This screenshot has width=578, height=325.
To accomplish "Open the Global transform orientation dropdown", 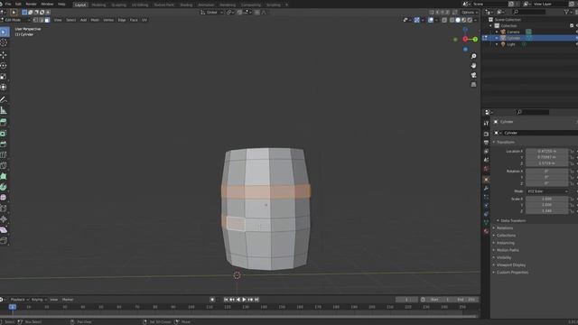I will pyautogui.click(x=211, y=12).
